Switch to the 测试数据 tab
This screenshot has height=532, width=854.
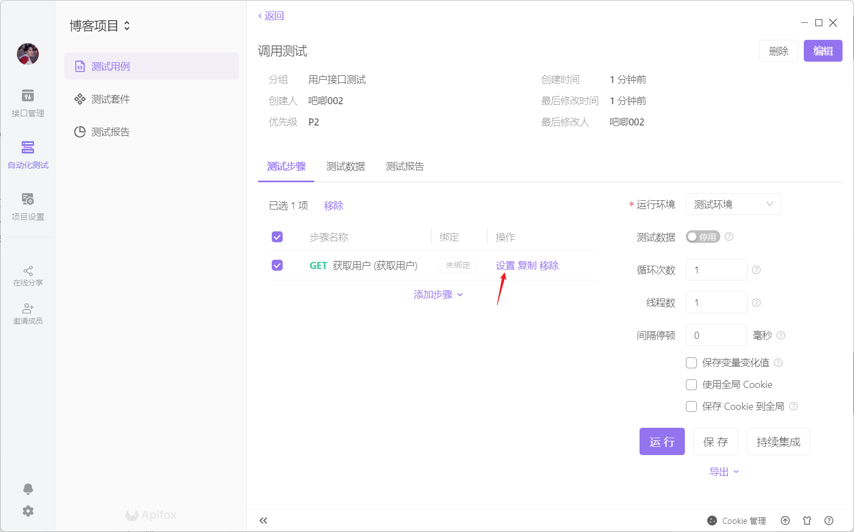(345, 166)
